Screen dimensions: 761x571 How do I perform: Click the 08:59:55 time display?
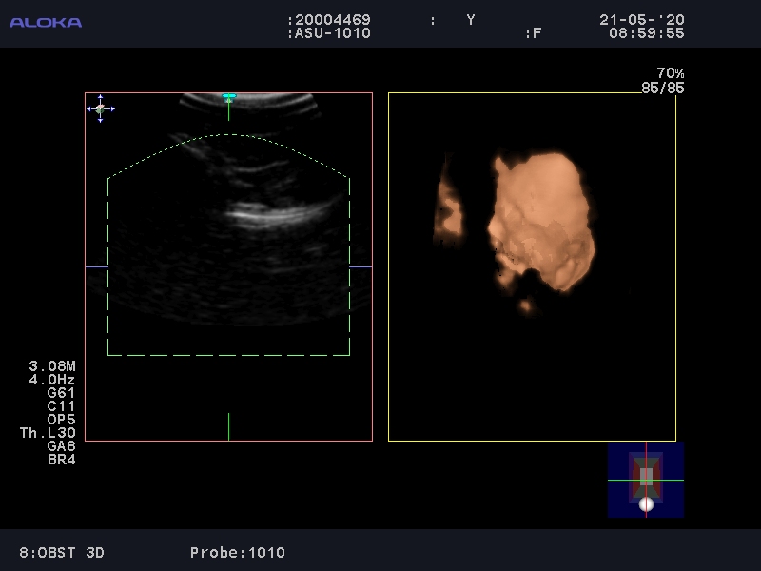[646, 33]
